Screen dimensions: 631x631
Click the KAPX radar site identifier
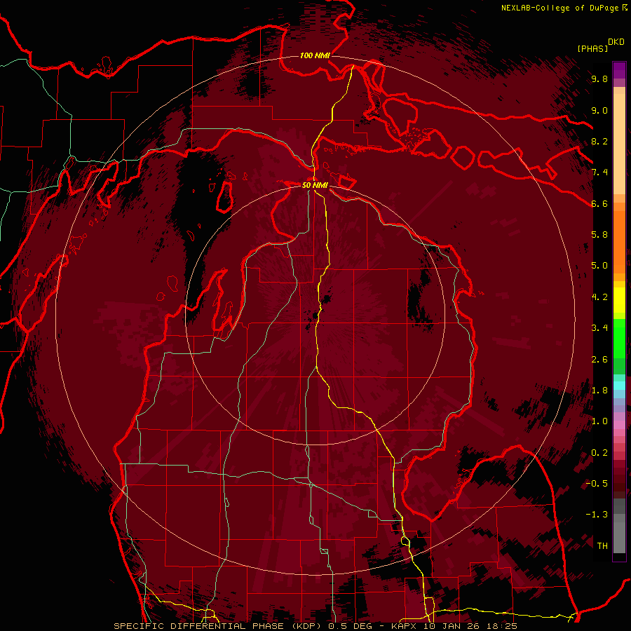(x=405, y=626)
